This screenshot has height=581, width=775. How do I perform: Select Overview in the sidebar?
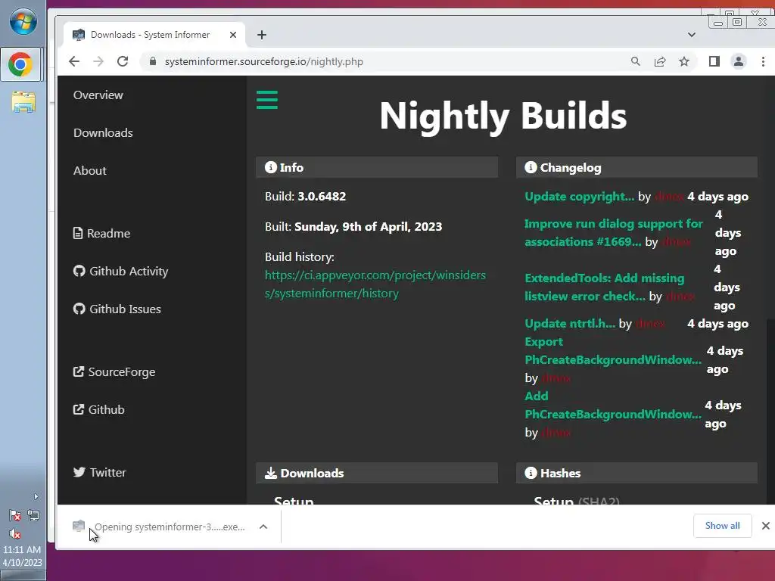click(x=98, y=95)
